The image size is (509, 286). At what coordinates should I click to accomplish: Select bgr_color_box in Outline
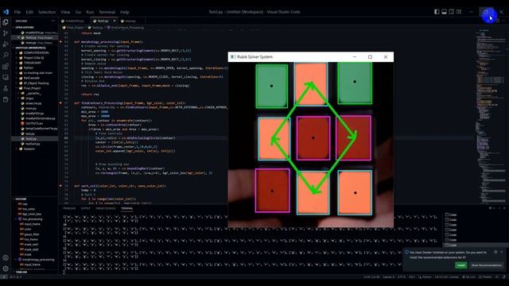point(33,214)
